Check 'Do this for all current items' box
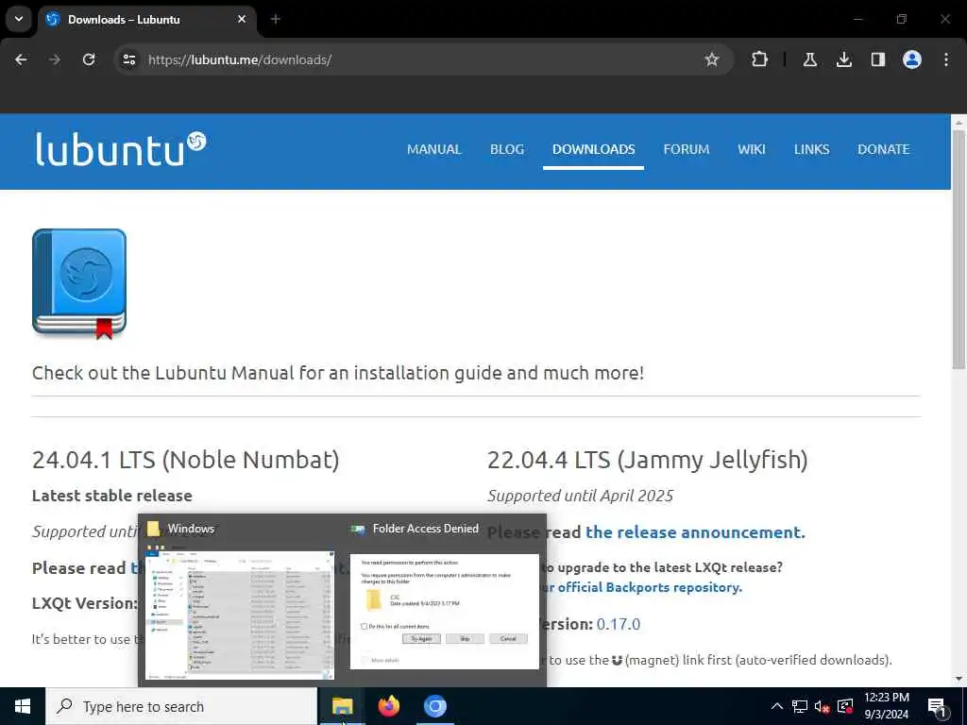Screen dimensions: 967x725 364,627
